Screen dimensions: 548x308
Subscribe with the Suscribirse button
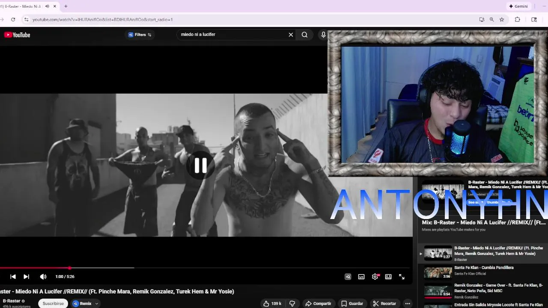(53, 303)
